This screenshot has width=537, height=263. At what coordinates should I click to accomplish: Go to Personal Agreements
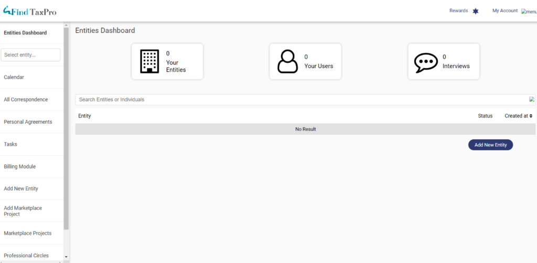[28, 122]
